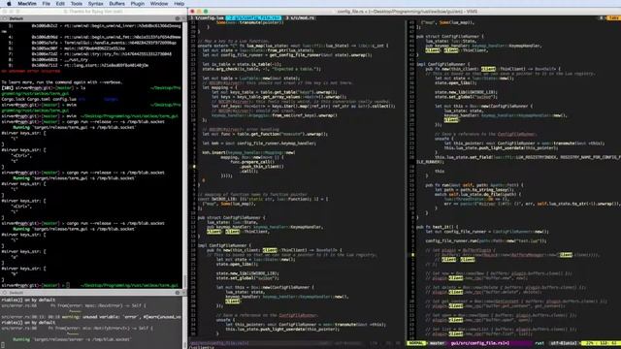Open the Window menu
Screen dimensions: 621x349
159,4
